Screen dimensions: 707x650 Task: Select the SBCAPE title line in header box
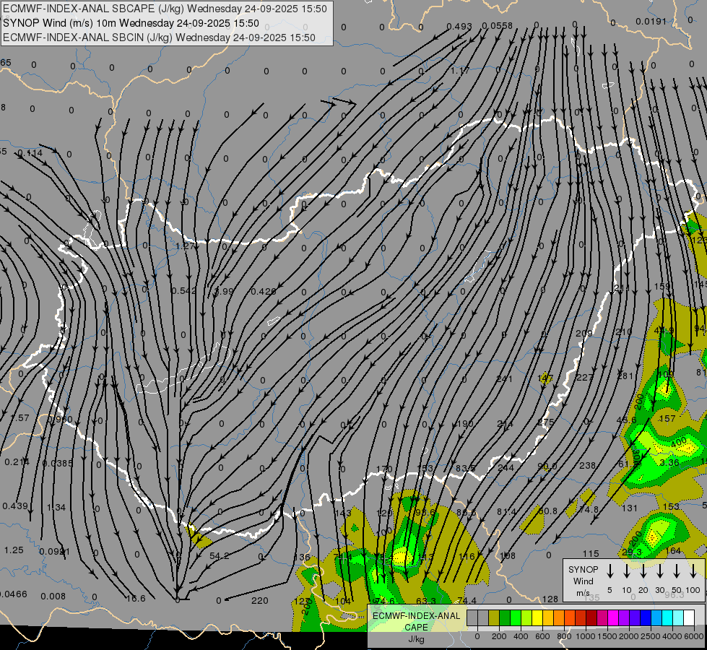point(165,9)
